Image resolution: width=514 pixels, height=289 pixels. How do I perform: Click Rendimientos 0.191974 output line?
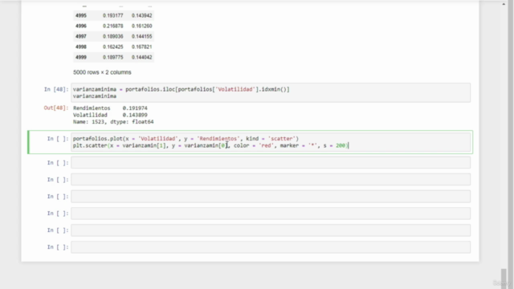[x=110, y=108]
